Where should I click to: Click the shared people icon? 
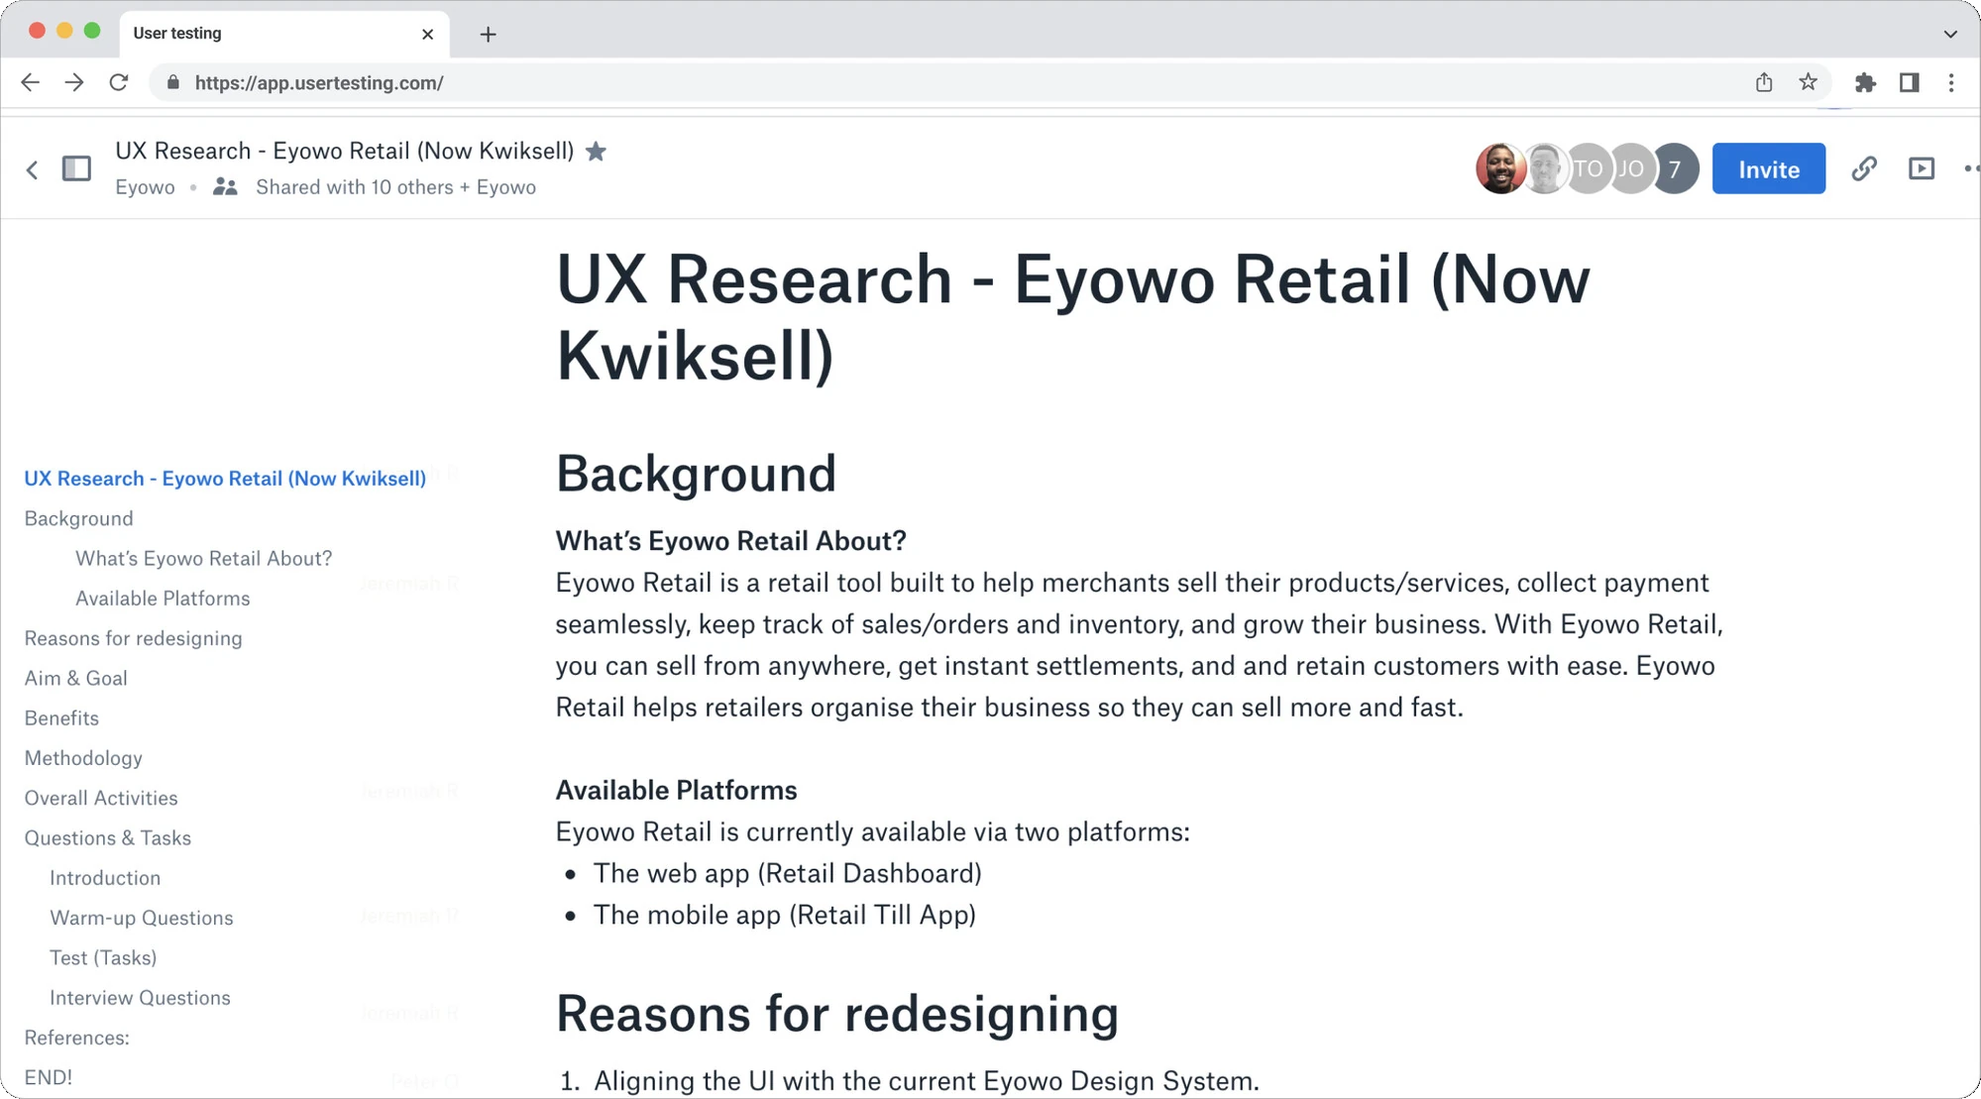click(x=225, y=186)
